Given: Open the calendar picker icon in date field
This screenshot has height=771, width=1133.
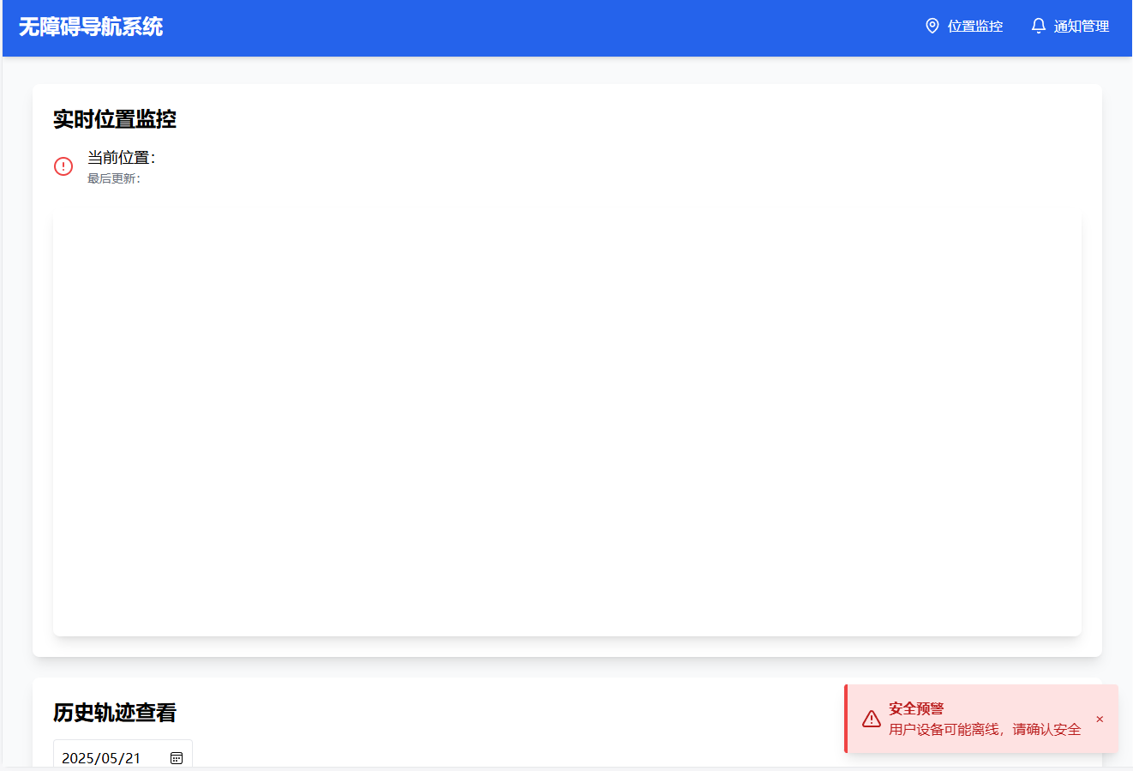Looking at the screenshot, I should click(177, 758).
